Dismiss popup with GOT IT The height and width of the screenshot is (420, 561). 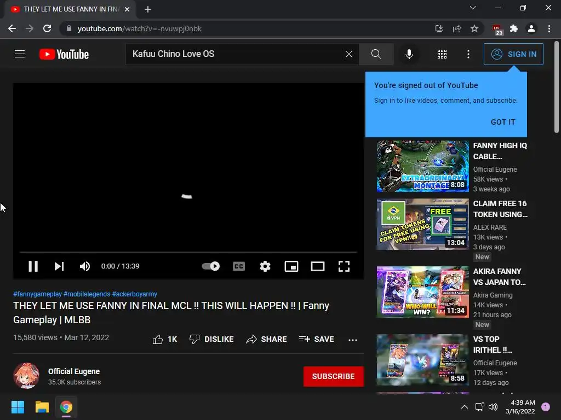coord(503,122)
